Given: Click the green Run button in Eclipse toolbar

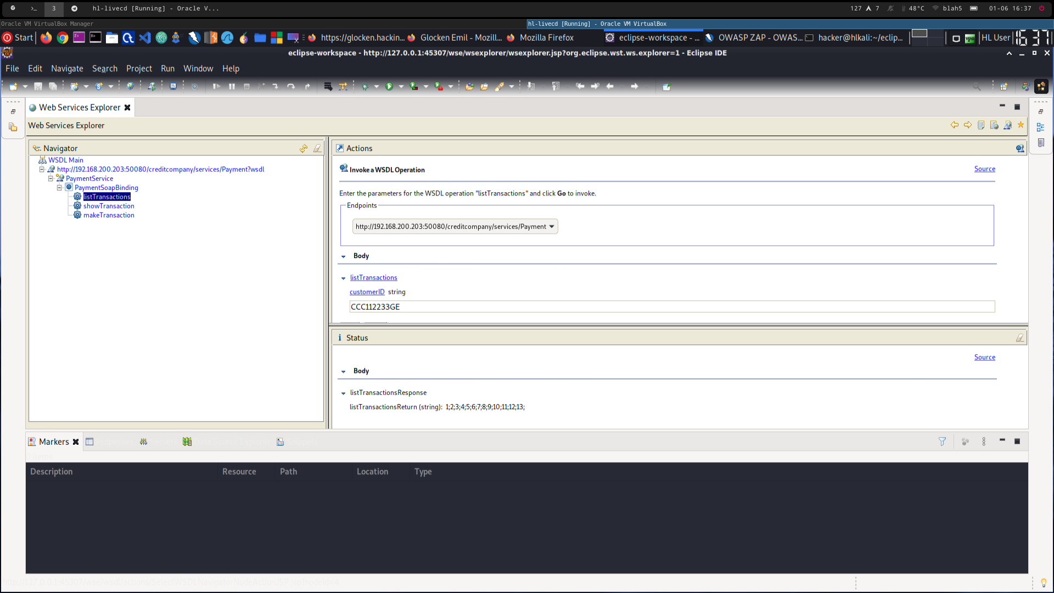Looking at the screenshot, I should click(389, 86).
